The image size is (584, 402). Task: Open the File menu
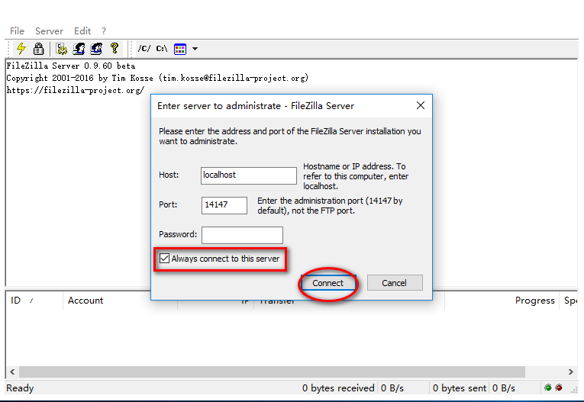(x=17, y=31)
